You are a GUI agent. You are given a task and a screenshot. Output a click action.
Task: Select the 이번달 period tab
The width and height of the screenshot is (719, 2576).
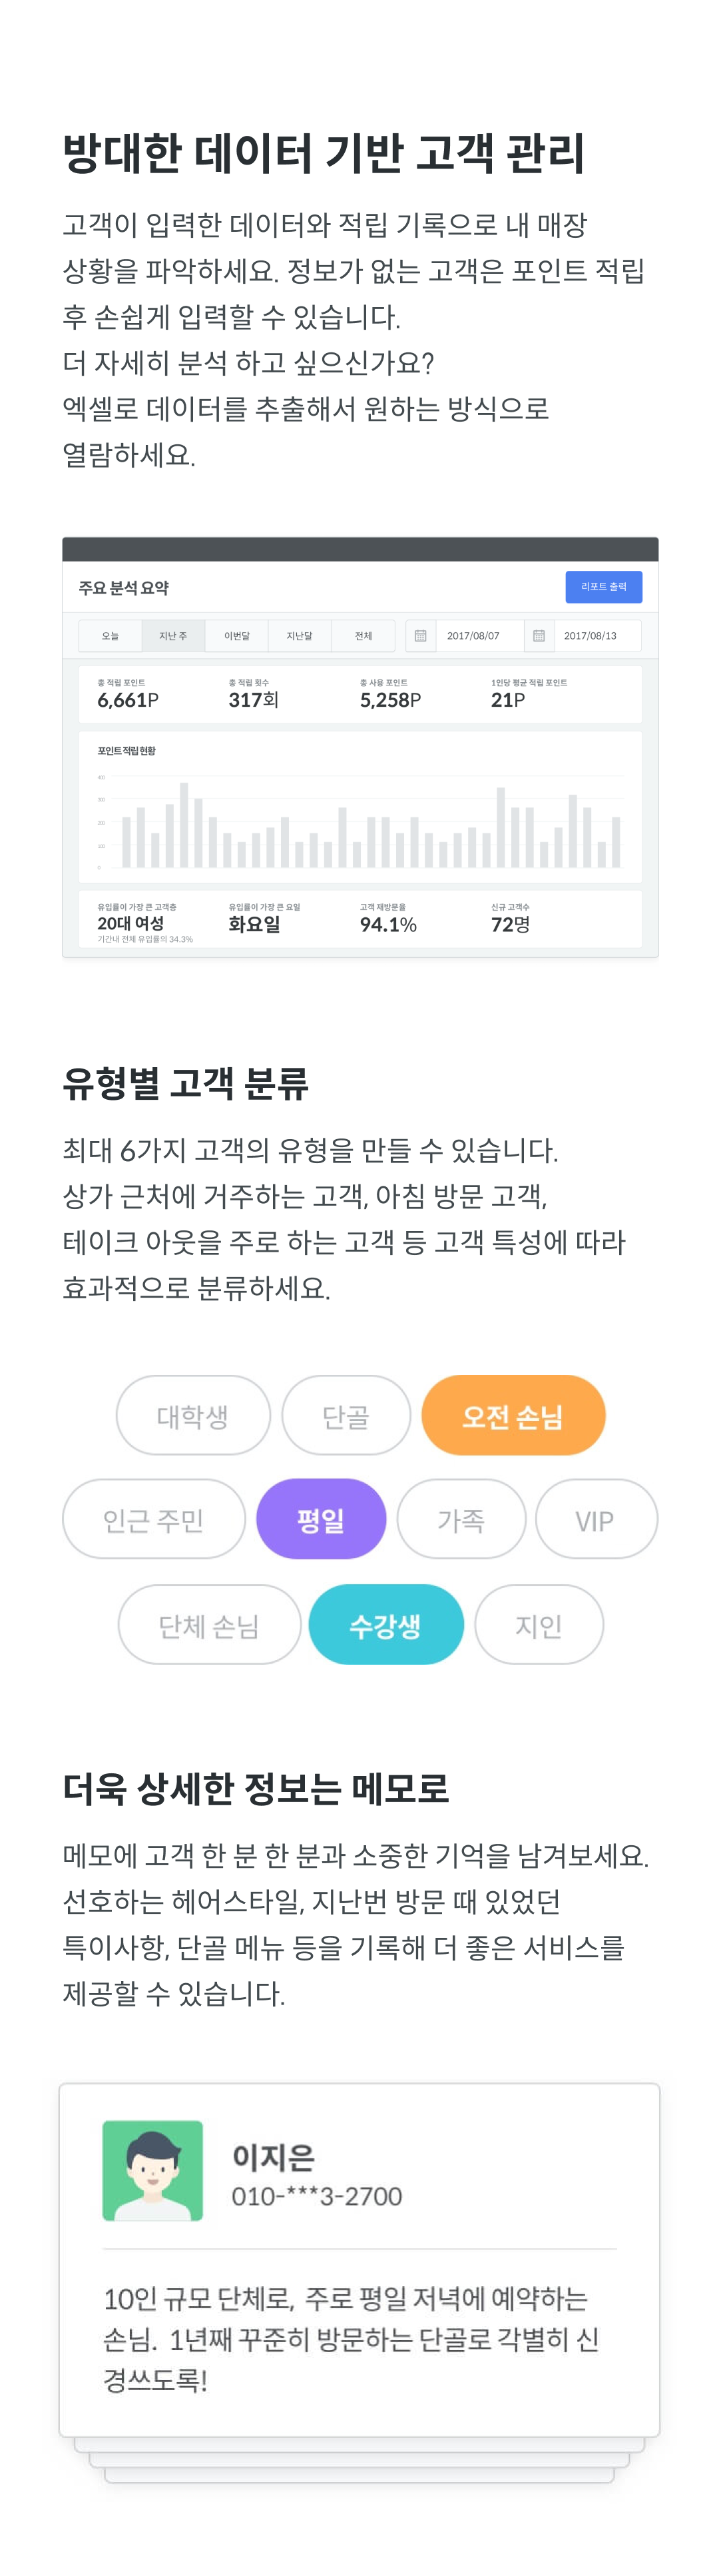pyautogui.click(x=237, y=636)
